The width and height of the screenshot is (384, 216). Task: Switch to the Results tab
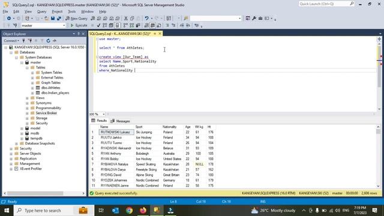tap(99, 121)
